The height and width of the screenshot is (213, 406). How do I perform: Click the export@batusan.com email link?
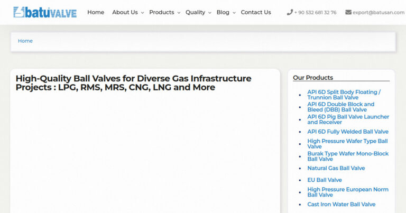click(x=379, y=13)
